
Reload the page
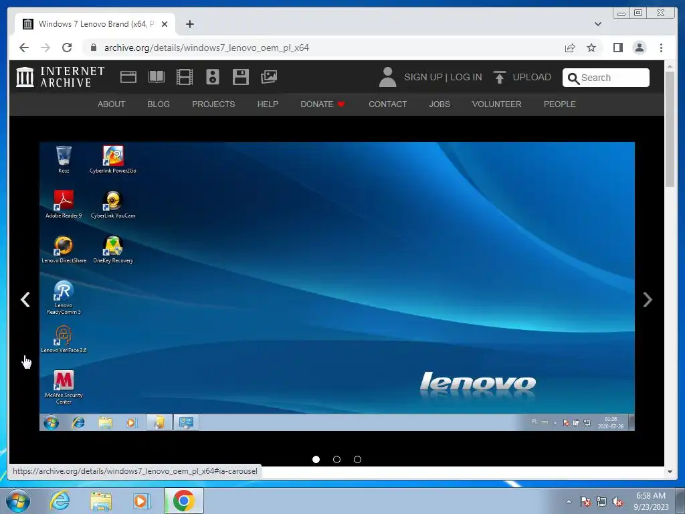(67, 48)
